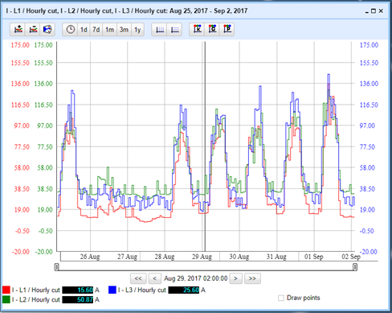Toggle horizontal grid lines icon
392x313 pixels.
tap(174, 29)
